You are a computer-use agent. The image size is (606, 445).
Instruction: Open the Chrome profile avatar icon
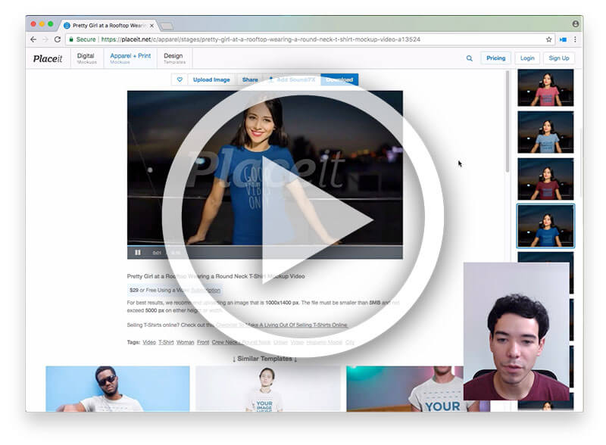(576, 24)
